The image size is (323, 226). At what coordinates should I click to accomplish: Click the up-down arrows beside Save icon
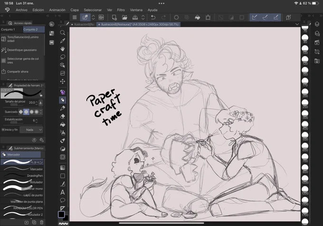(x=143, y=18)
